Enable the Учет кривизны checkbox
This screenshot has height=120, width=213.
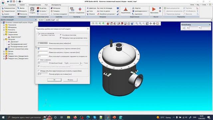coord(39,60)
